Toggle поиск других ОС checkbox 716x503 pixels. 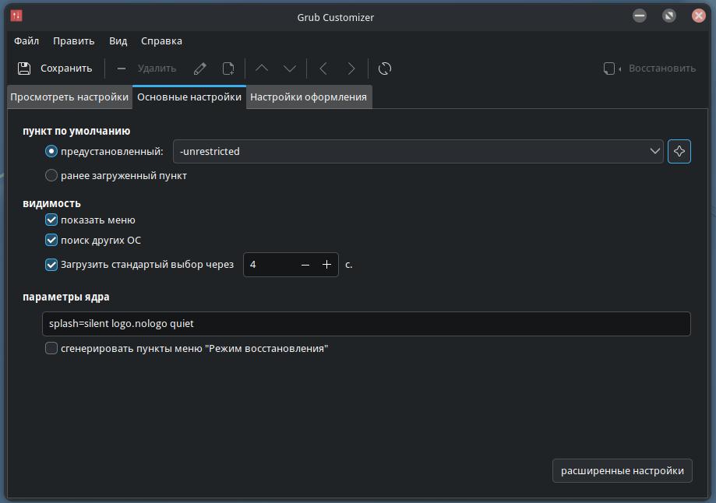[x=51, y=240]
